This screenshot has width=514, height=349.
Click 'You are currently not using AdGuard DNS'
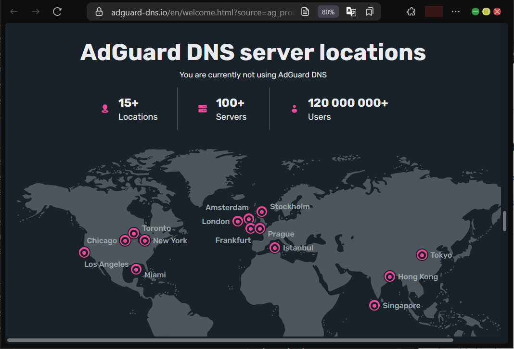[253, 75]
